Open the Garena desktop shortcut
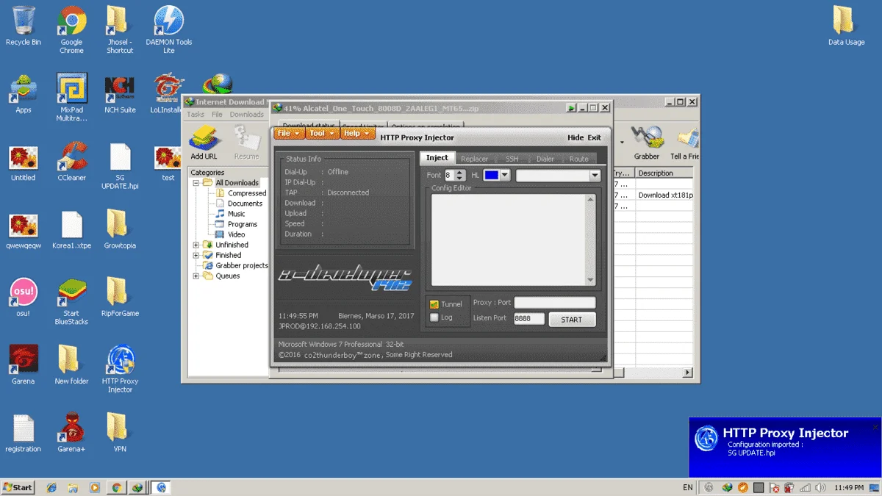The width and height of the screenshot is (882, 496). click(x=23, y=364)
